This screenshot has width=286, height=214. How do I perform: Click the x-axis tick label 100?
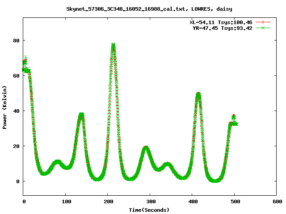(67, 202)
